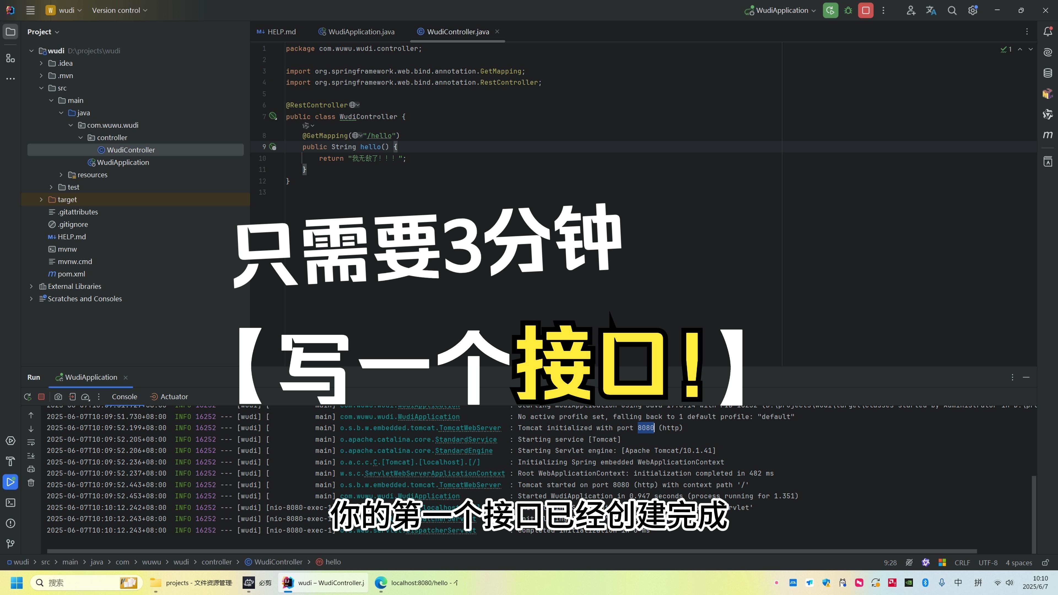Open the Windows Start menu
Image resolution: width=1058 pixels, height=595 pixels.
pos(17,582)
